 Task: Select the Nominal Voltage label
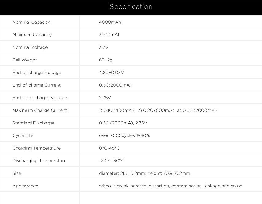[x=30, y=47]
